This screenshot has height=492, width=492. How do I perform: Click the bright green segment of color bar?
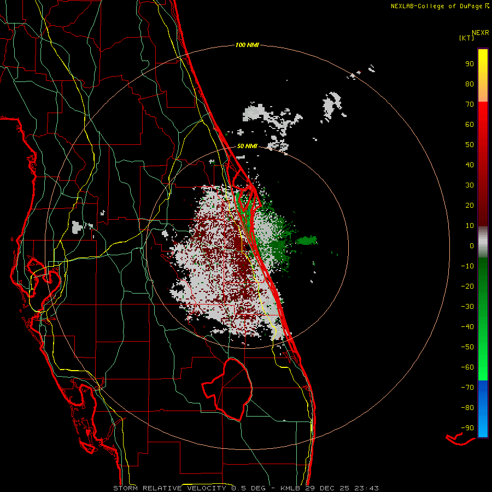(483, 361)
